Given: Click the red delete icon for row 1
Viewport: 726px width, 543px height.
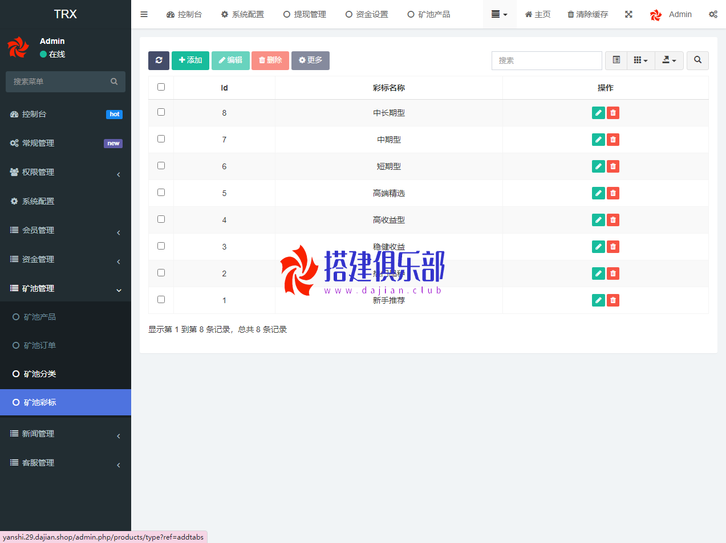Looking at the screenshot, I should [x=613, y=300].
